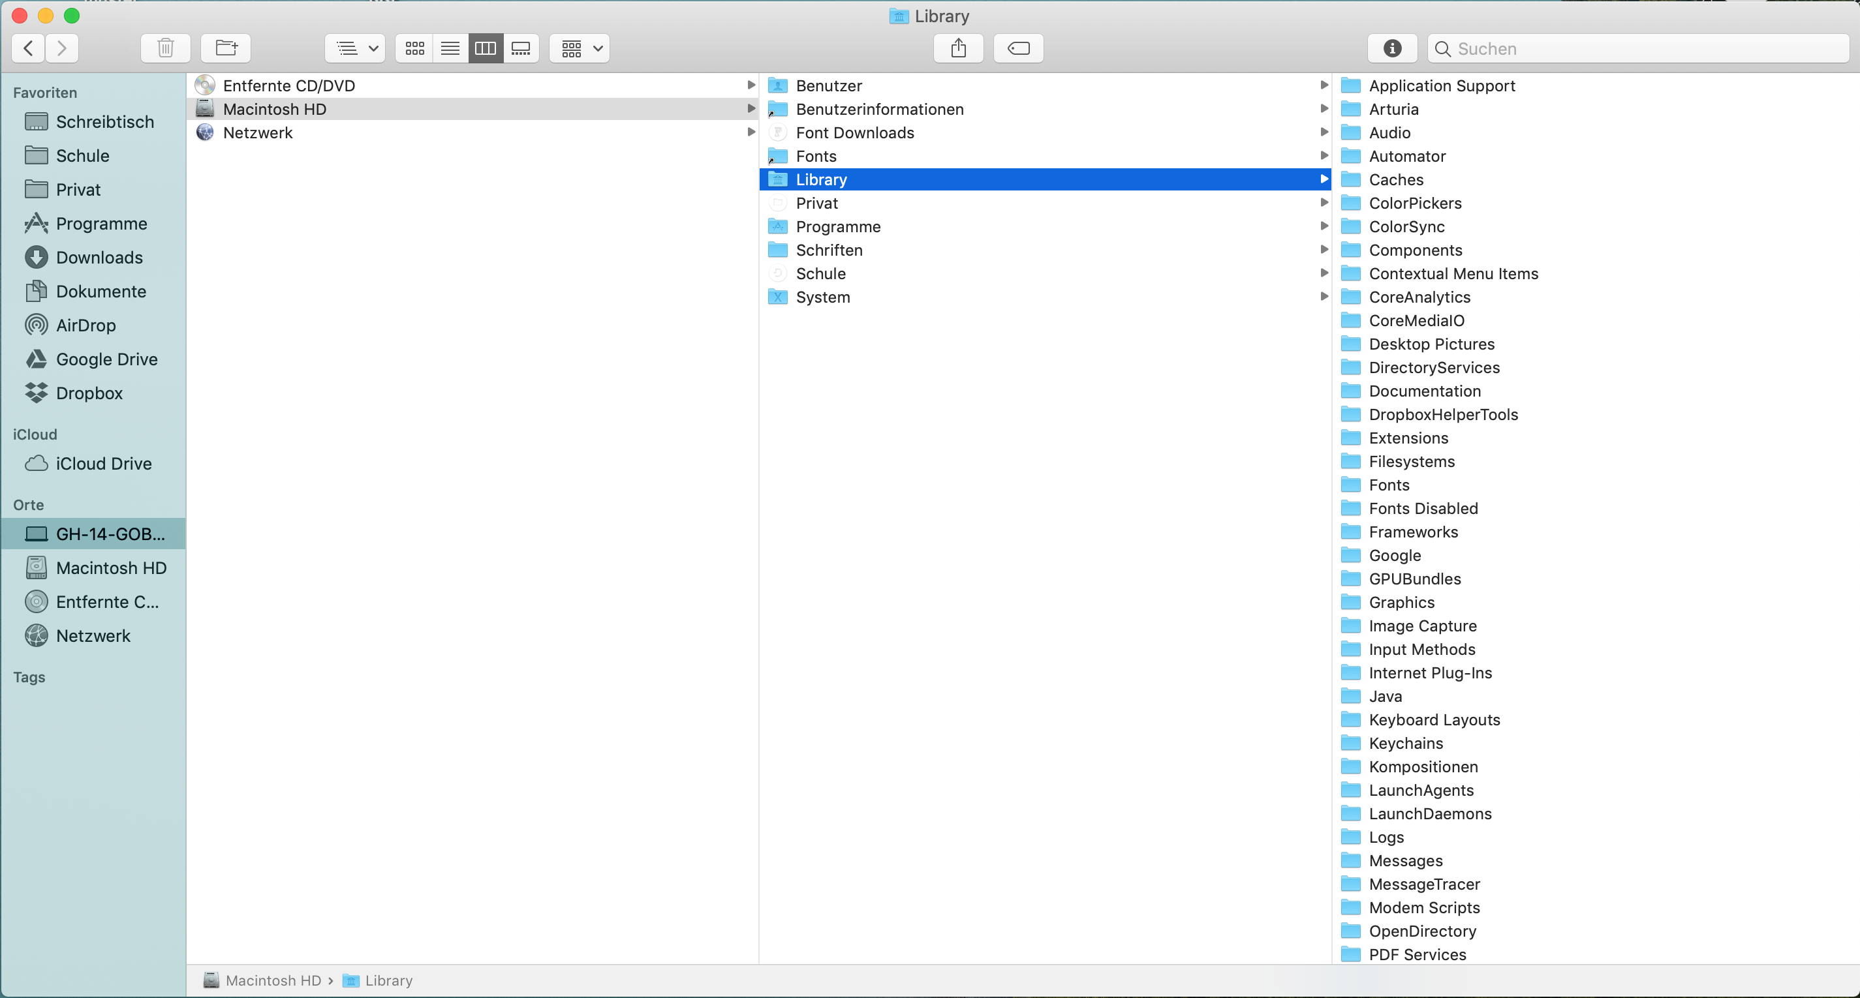Open AirDrop in the sidebar
The image size is (1860, 998).
point(85,325)
